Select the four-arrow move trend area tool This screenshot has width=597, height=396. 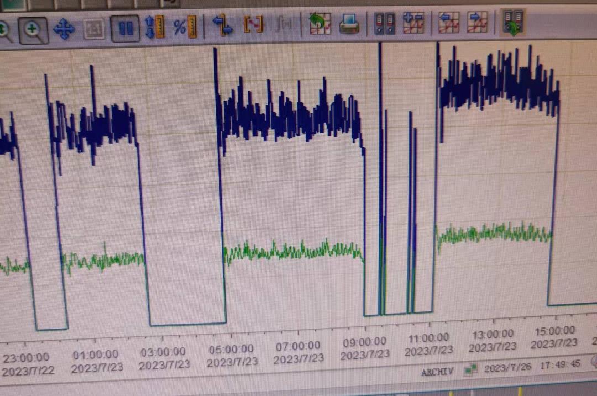point(64,29)
